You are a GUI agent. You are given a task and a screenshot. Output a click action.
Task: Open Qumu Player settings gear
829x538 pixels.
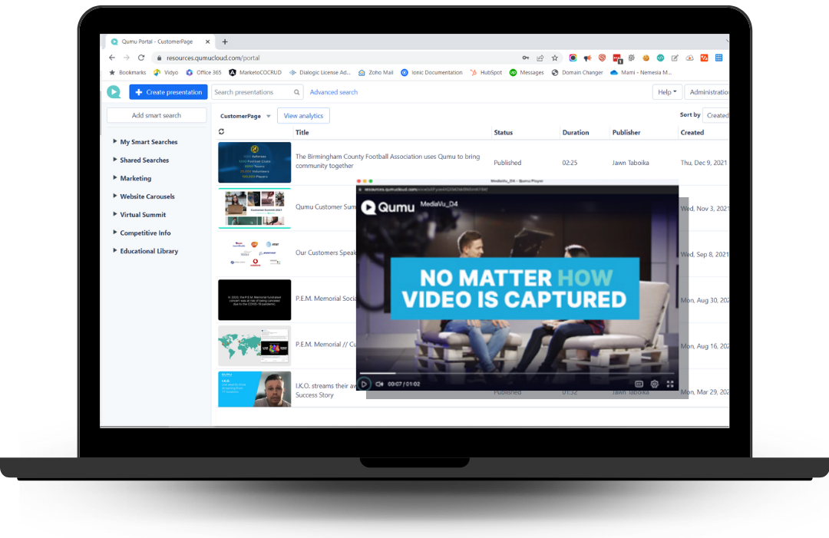655,385
